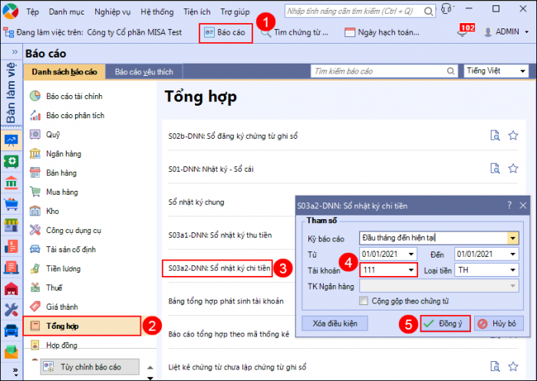Click the notification bell icon

(462, 34)
